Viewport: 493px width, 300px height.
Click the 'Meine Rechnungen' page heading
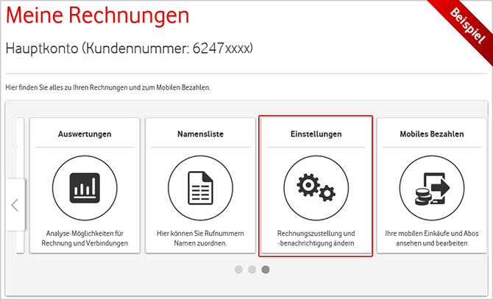[x=97, y=17]
